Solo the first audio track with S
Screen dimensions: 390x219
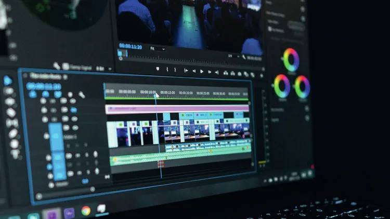pyautogui.click(x=86, y=155)
